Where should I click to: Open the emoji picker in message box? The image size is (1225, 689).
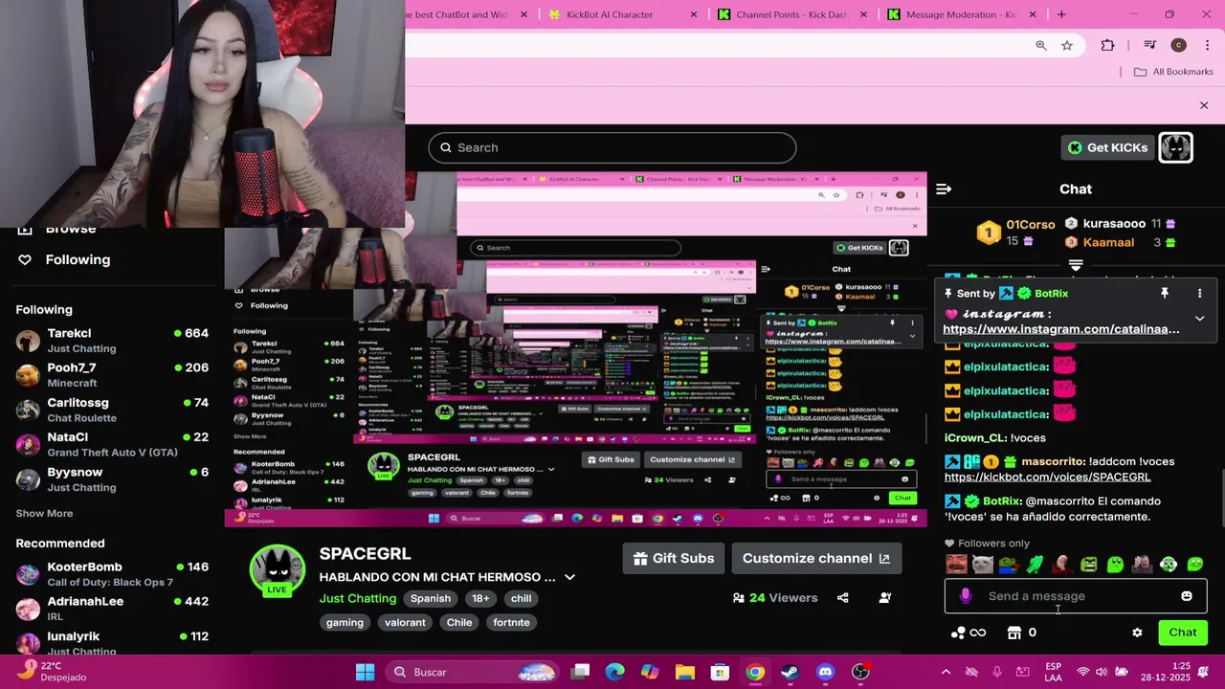(x=1187, y=596)
